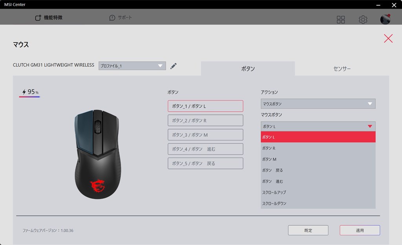Choose ボタン 戻る option in list
This screenshot has width=402, height=245.
pyautogui.click(x=318, y=170)
